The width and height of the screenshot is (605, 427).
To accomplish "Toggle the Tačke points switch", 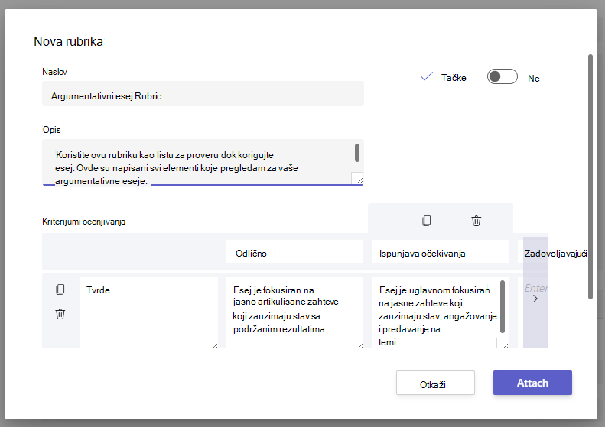I will (x=502, y=76).
